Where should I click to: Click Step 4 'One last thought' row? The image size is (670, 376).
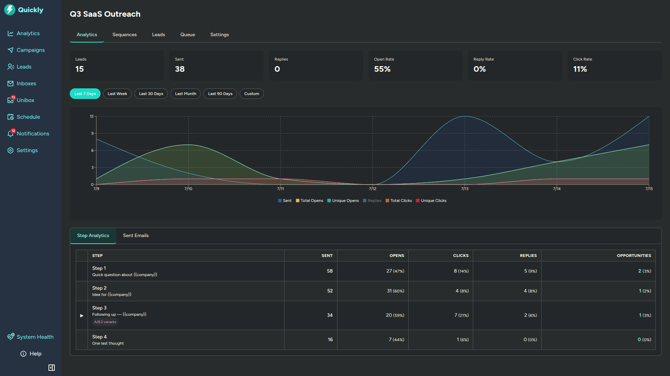click(x=365, y=340)
